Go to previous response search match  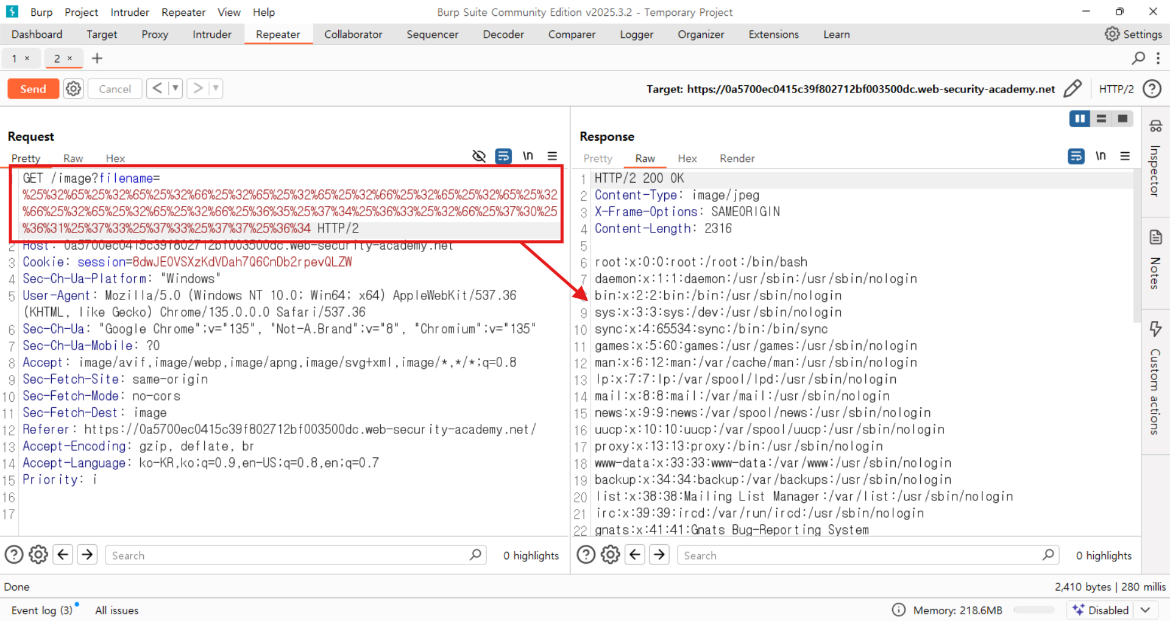[635, 555]
